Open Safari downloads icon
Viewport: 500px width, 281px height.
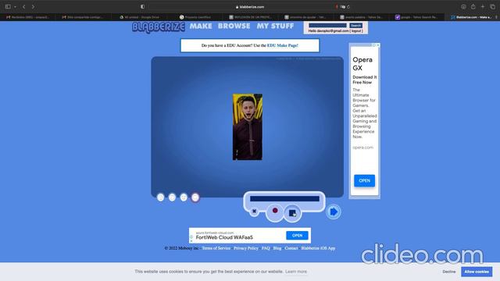point(463,7)
